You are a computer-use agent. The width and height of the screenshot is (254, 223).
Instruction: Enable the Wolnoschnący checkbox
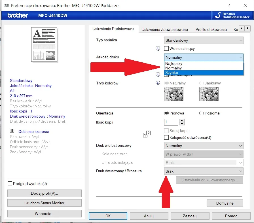(x=167, y=49)
